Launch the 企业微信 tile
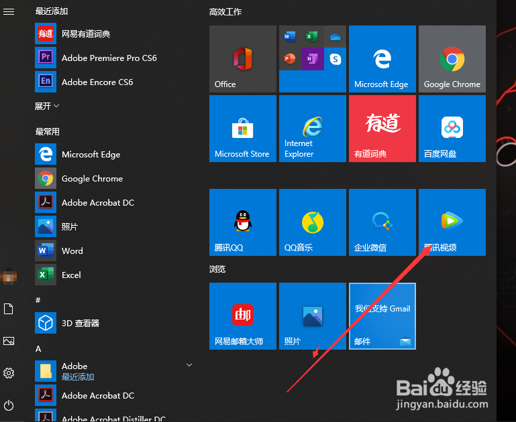This screenshot has width=516, height=422. 382,222
